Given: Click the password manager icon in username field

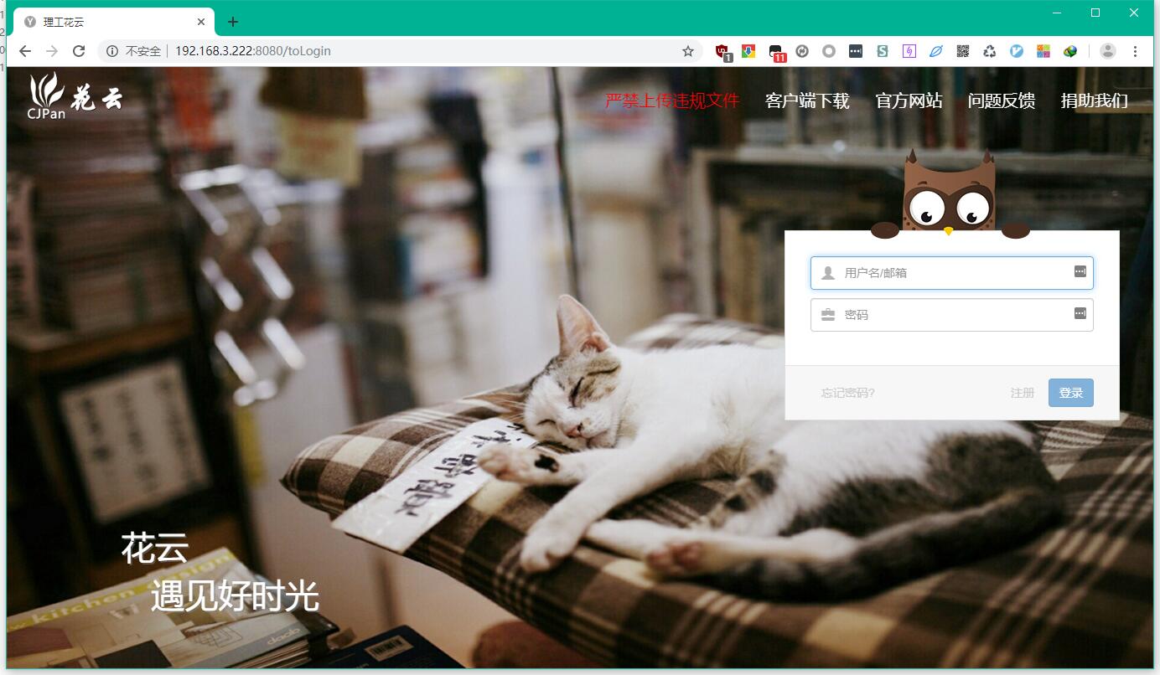Looking at the screenshot, I should point(1080,271).
